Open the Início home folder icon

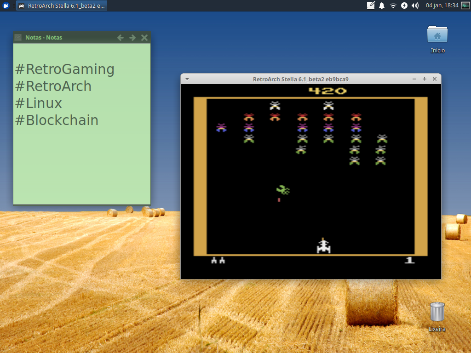pos(437,40)
